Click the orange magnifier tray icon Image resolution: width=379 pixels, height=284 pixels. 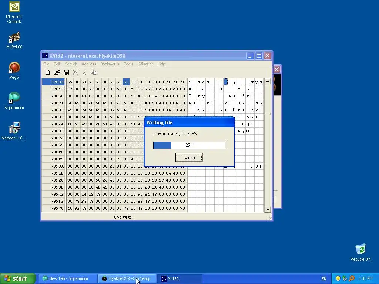coord(352,278)
